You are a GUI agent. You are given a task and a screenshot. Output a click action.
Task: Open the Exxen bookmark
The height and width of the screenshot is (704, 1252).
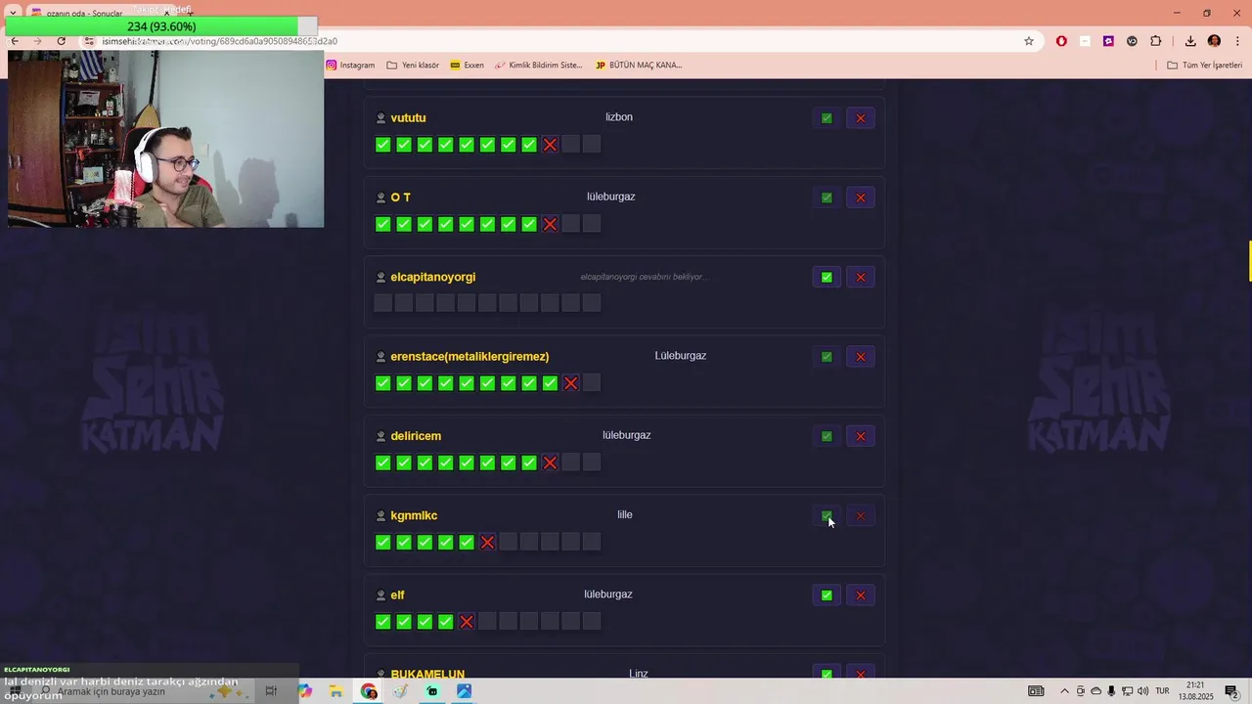click(x=467, y=66)
